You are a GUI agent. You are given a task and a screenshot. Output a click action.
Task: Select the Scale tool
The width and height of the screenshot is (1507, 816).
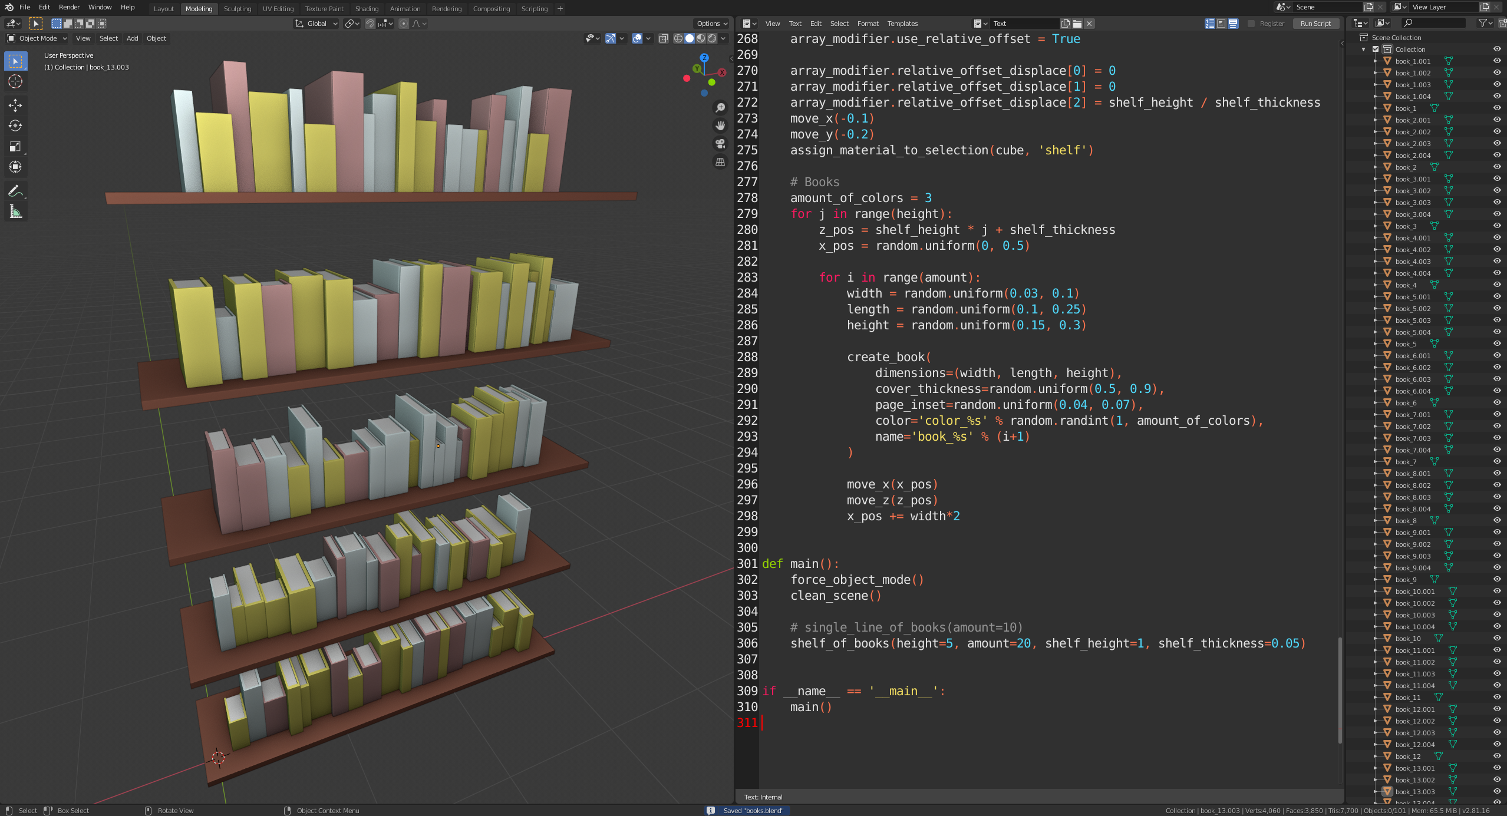[x=15, y=146]
